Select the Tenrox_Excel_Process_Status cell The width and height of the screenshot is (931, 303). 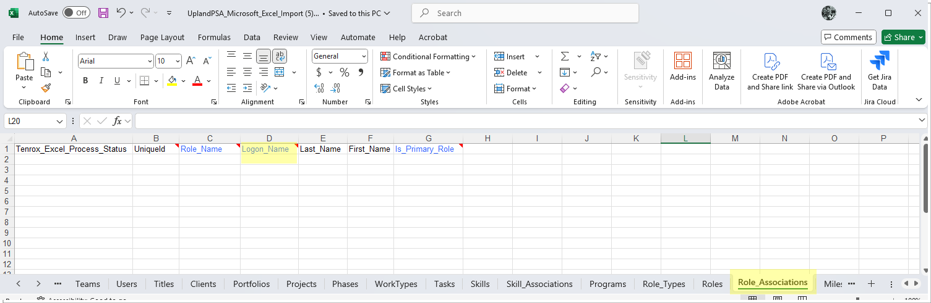74,149
